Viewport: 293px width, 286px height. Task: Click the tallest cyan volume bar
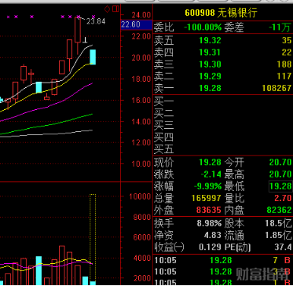pyautogui.click(x=38, y=270)
